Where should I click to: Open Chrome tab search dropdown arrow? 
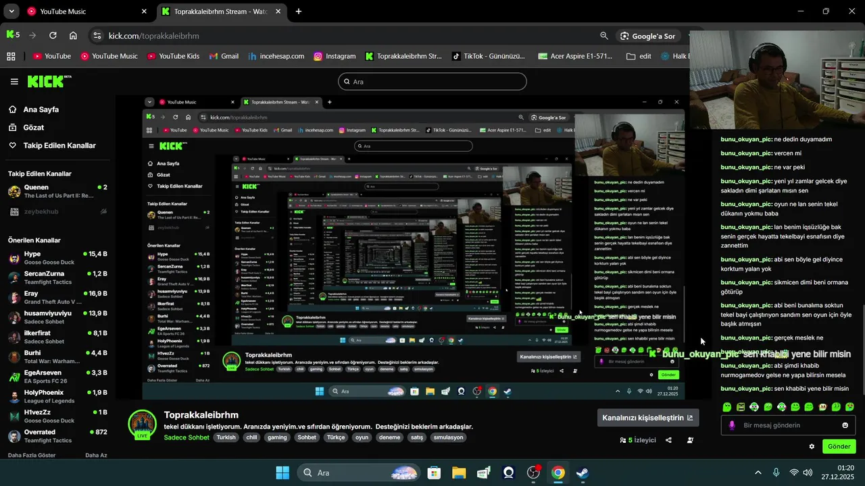click(11, 11)
